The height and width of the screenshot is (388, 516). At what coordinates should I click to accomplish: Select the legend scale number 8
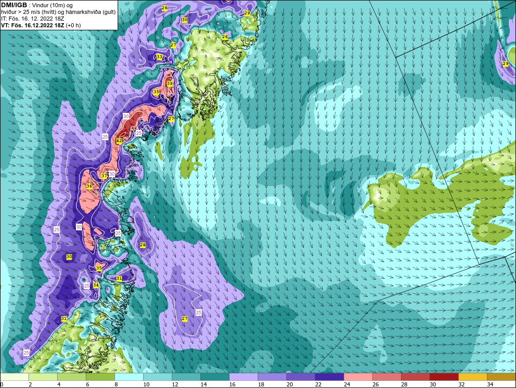click(x=116, y=384)
